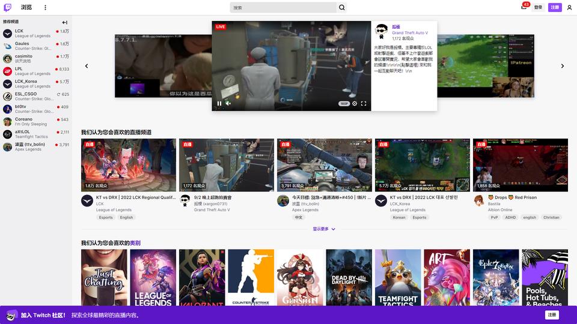Open Coreano channel avatar in sidebar

point(7,122)
